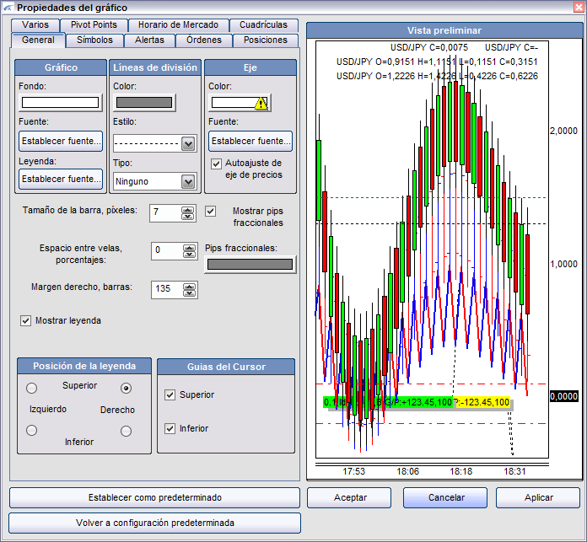Uncheck Mostrar leyenda option

[25, 320]
